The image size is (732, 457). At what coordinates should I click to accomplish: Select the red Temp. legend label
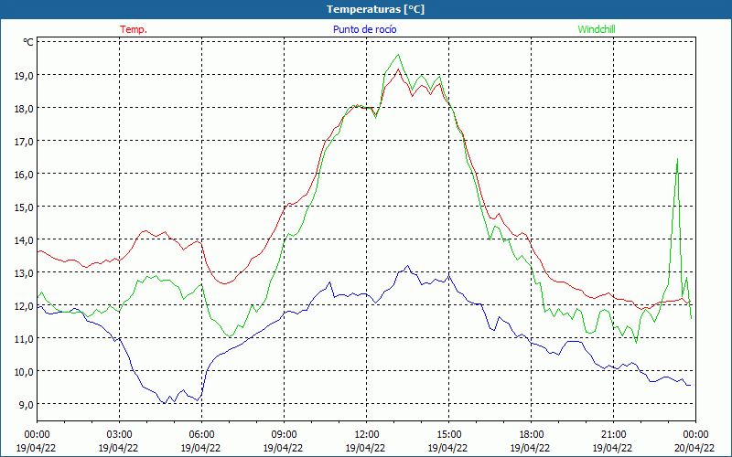coord(134,29)
